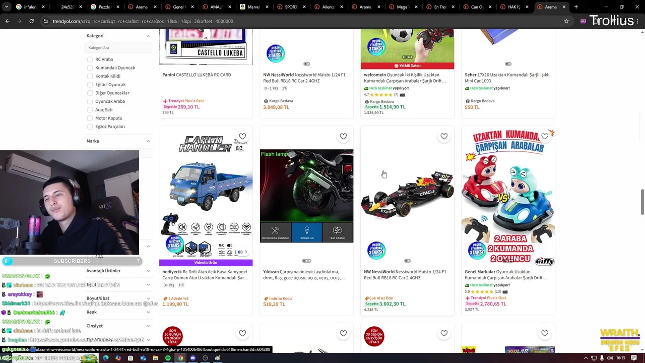This screenshot has width=645, height=363.
Task: Open the Yıldızan Çarpışma önleyici aydınlatma title
Action: point(304,275)
